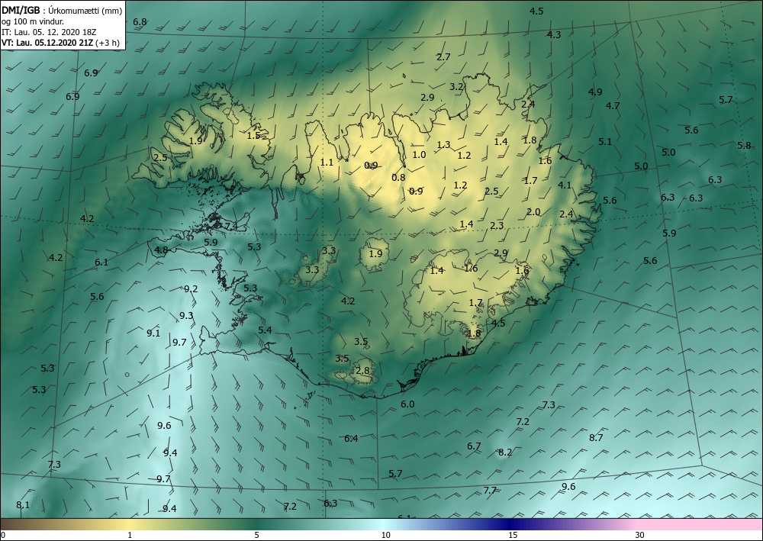Click the 5.4 value in southwest Iceland

pyautogui.click(x=265, y=330)
